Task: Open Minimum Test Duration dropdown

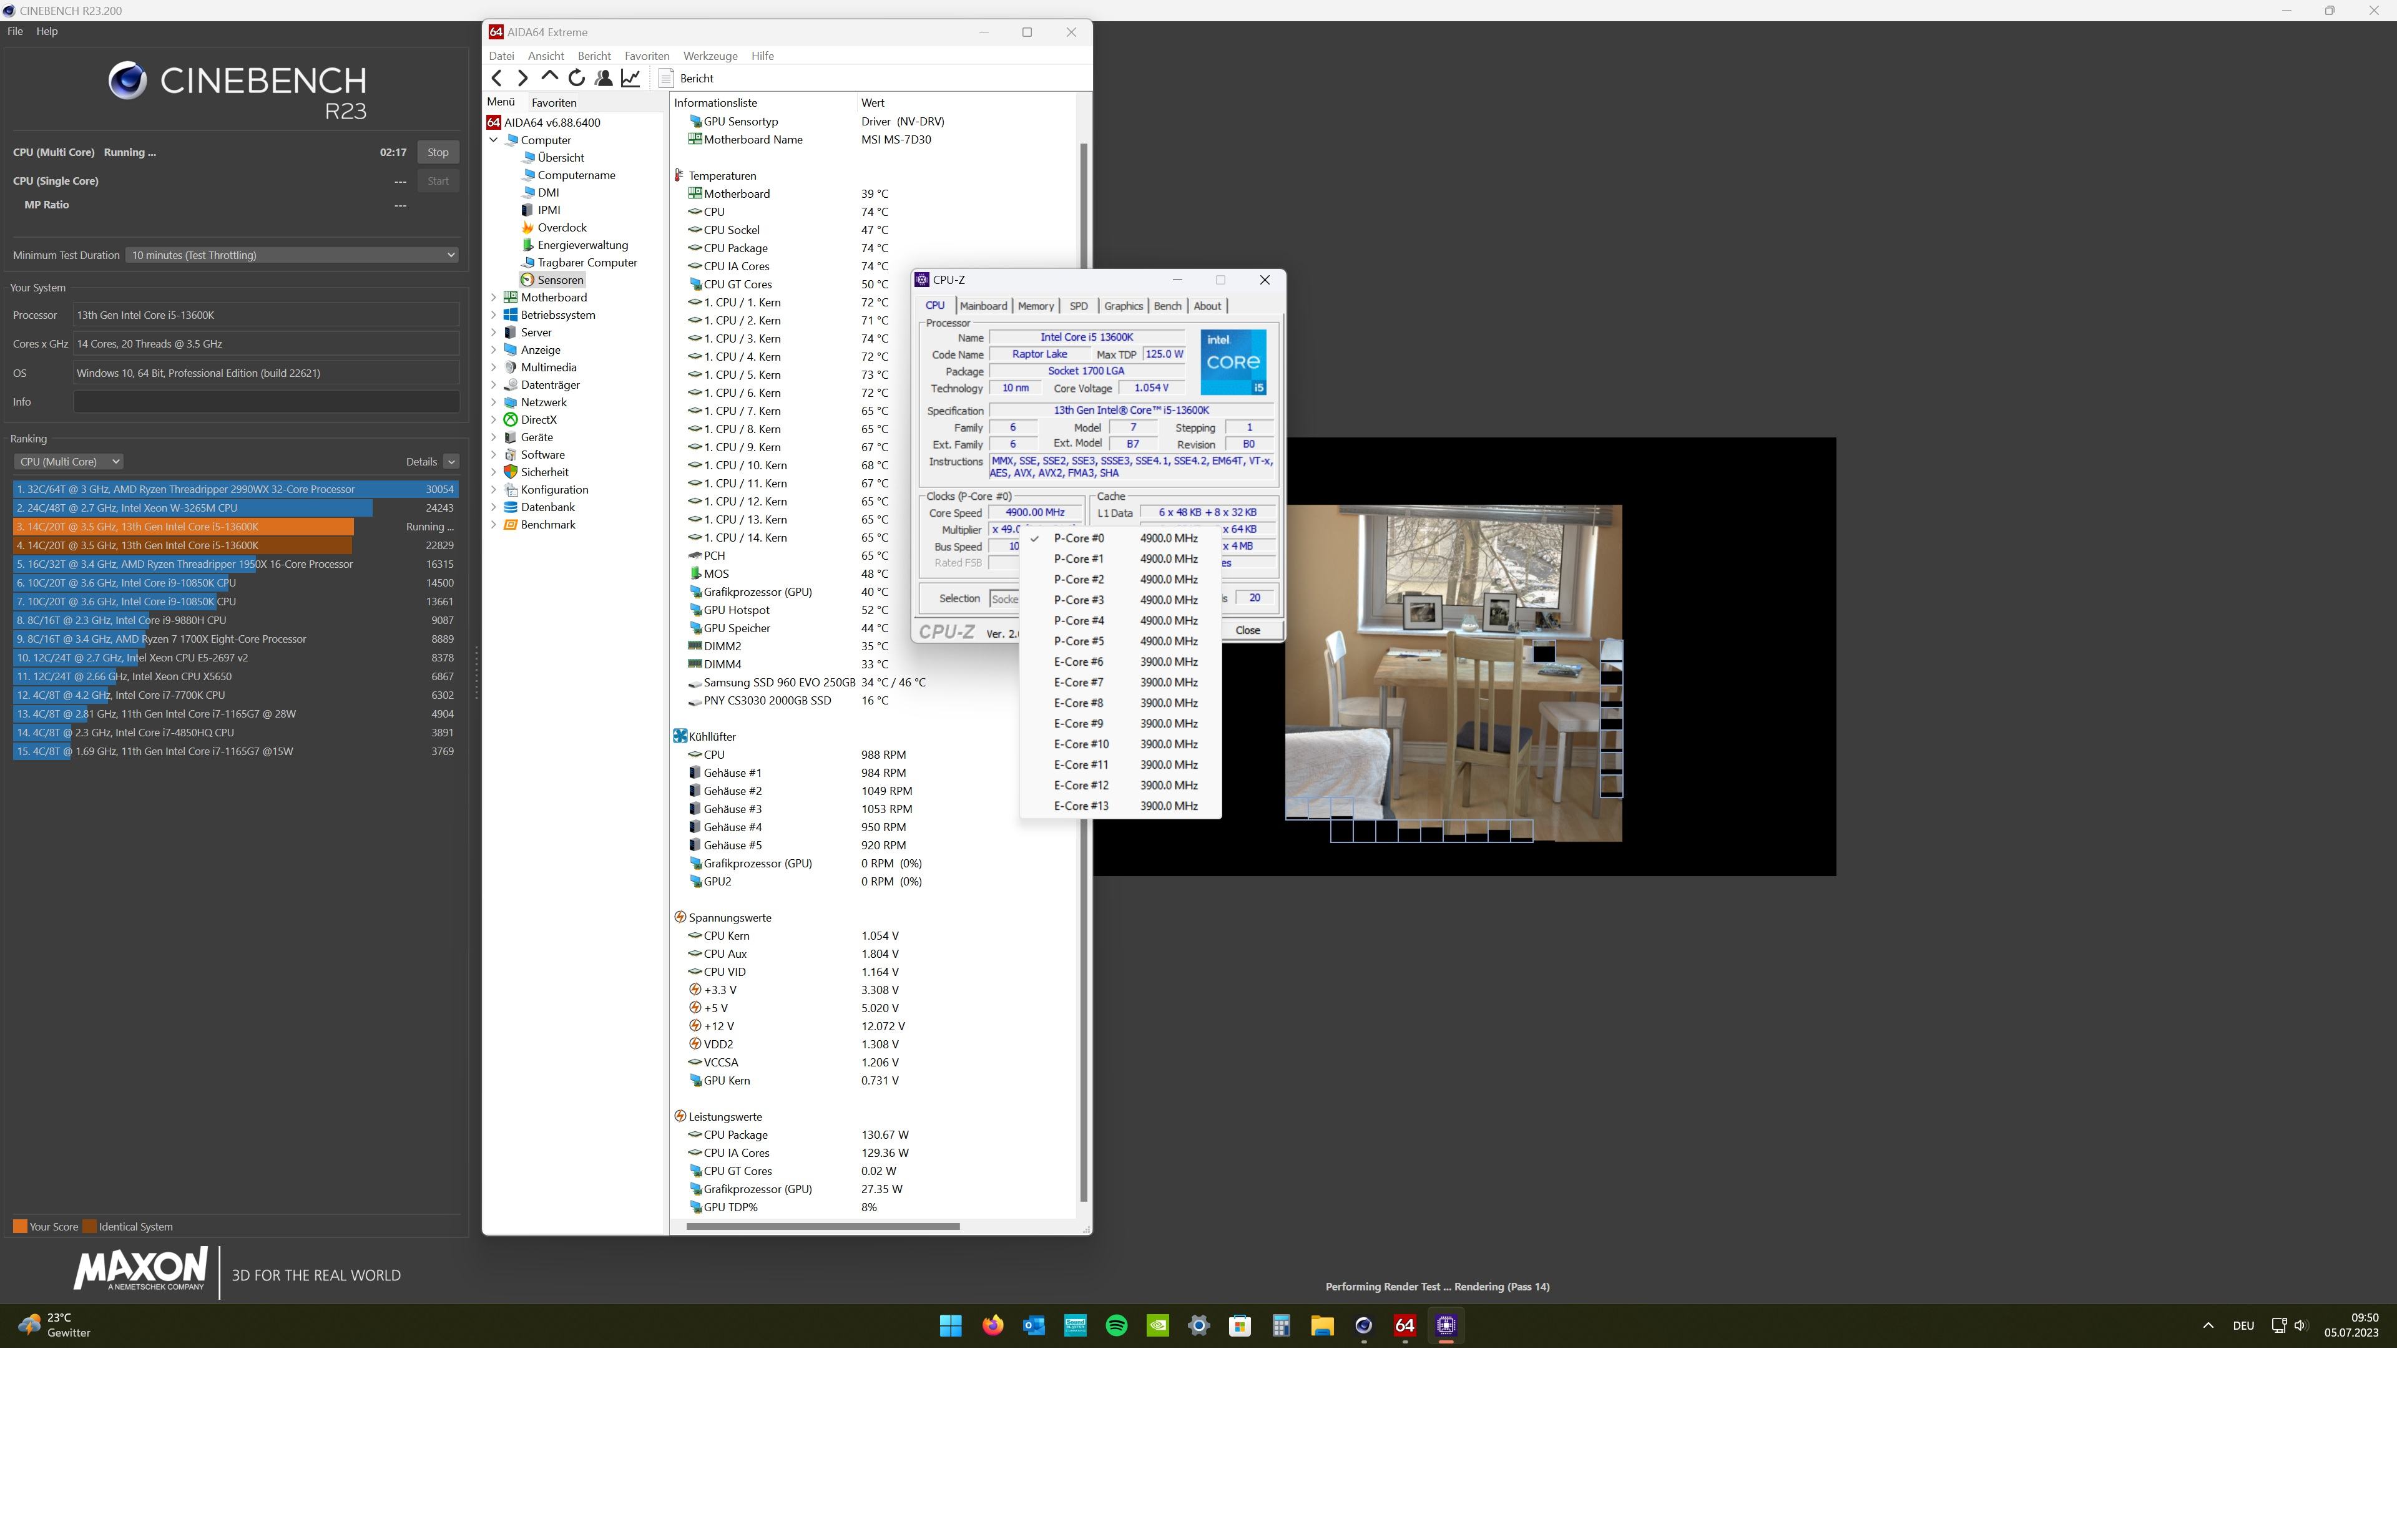Action: 291,255
